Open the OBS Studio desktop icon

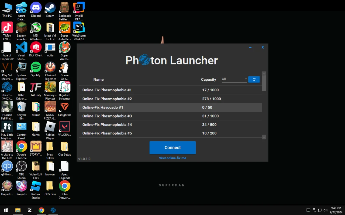(22, 170)
